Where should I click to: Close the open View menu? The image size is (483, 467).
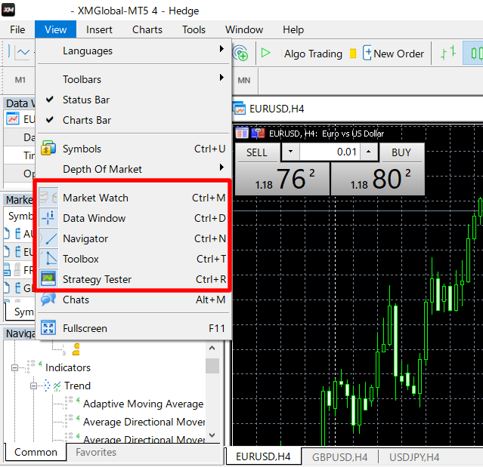(x=55, y=29)
